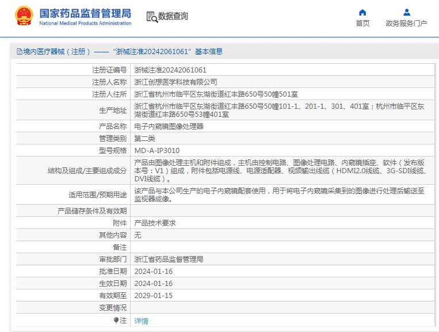The width and height of the screenshot is (439, 332).
Task: Select 批准日期 value 2024-01-16
Action: tap(154, 272)
